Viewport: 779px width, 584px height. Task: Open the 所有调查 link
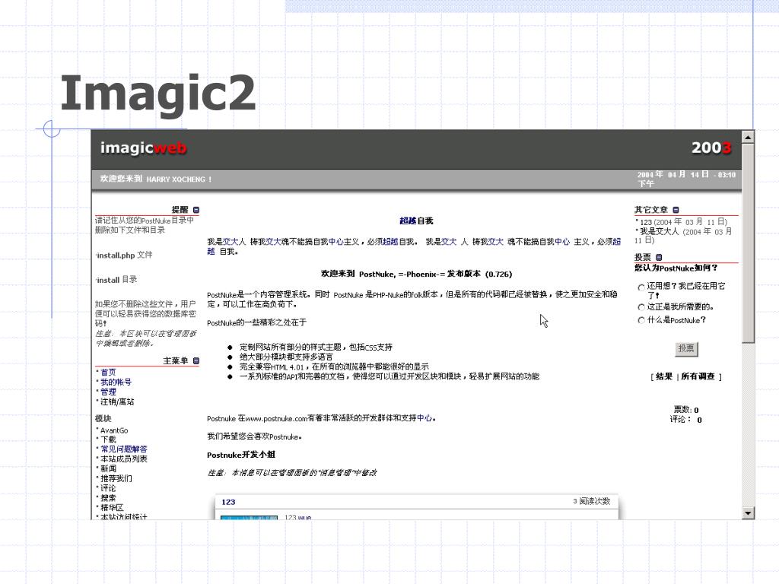pyautogui.click(x=698, y=376)
